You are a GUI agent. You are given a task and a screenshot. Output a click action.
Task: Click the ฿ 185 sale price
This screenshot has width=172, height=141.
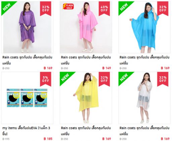pos(48,139)
